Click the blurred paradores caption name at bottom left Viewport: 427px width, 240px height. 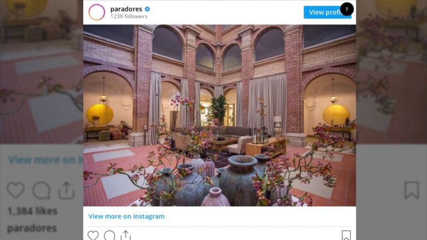(32, 228)
